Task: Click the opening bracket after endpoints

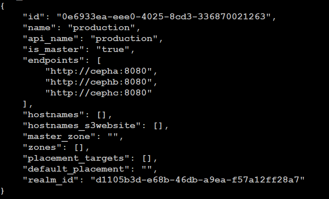Action: (99, 60)
